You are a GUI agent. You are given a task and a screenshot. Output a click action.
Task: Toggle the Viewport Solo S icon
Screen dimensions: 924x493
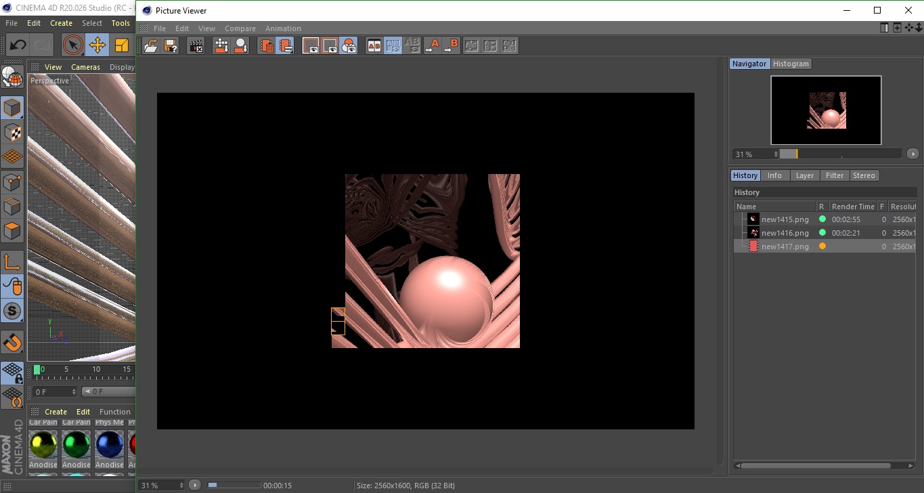click(x=12, y=312)
